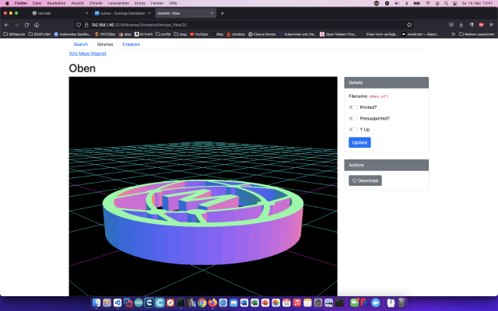Enable the Presupported? switch
498x311 pixels.
pyautogui.click(x=352, y=118)
